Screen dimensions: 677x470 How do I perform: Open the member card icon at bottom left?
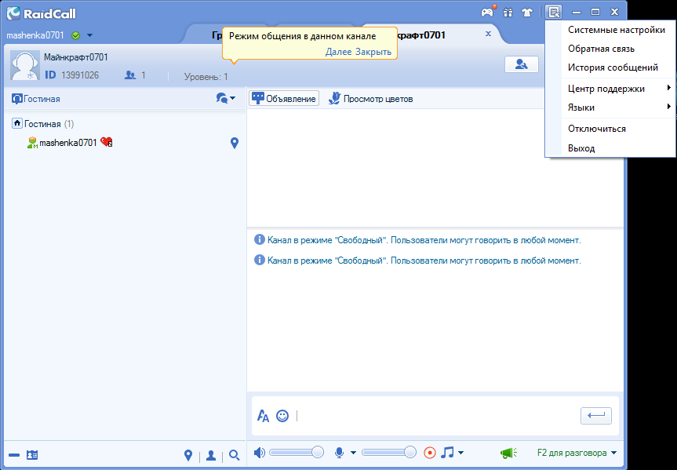pos(32,455)
